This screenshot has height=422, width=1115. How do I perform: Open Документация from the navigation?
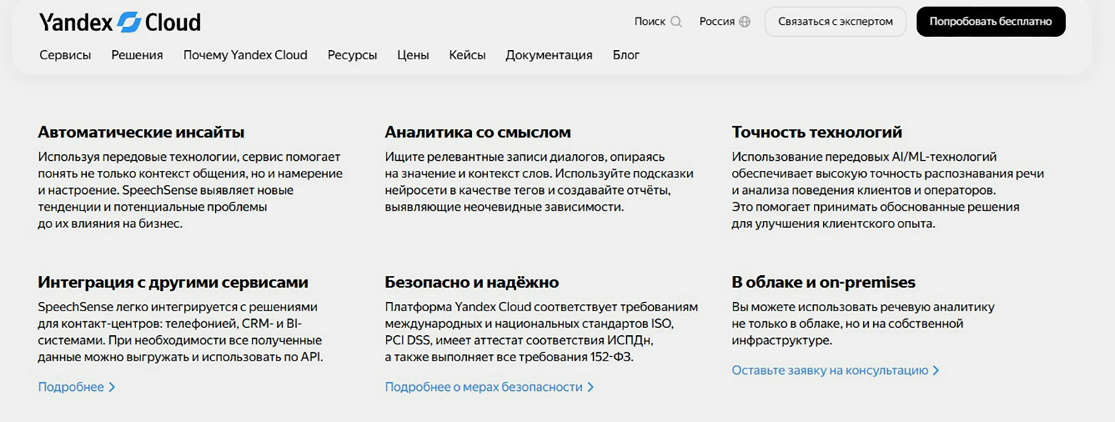pyautogui.click(x=549, y=55)
